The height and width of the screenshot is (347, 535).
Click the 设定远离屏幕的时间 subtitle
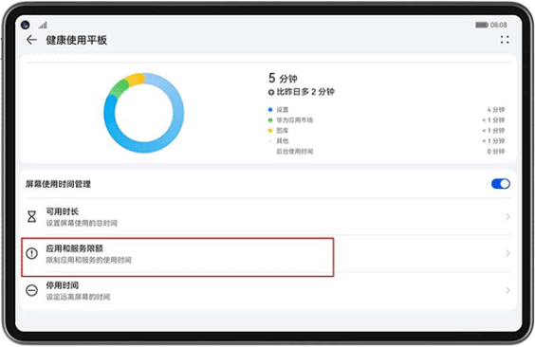[x=78, y=297]
